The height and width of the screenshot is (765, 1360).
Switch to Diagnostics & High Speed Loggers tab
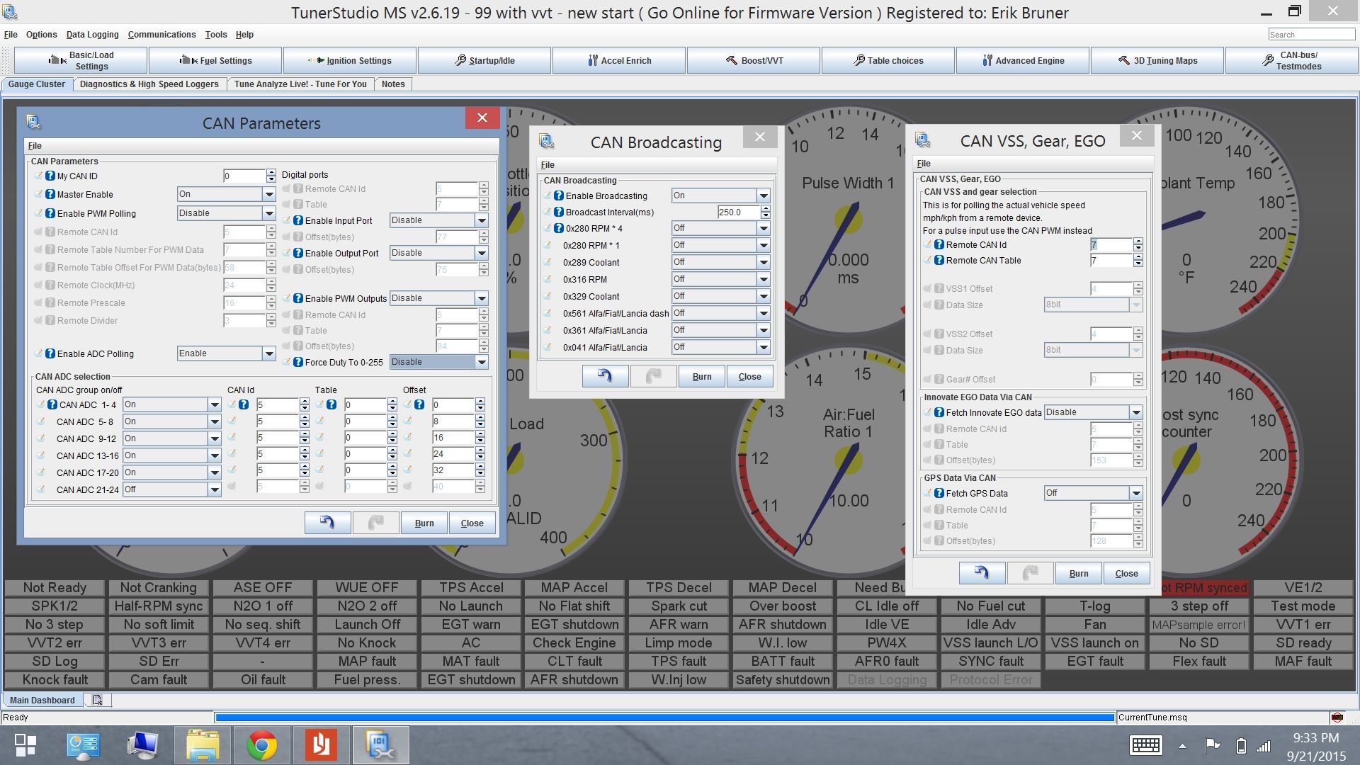coord(149,84)
